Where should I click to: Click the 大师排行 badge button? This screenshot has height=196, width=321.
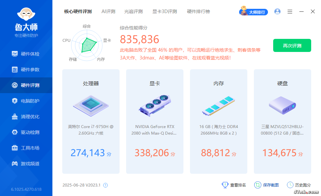click(x=254, y=12)
